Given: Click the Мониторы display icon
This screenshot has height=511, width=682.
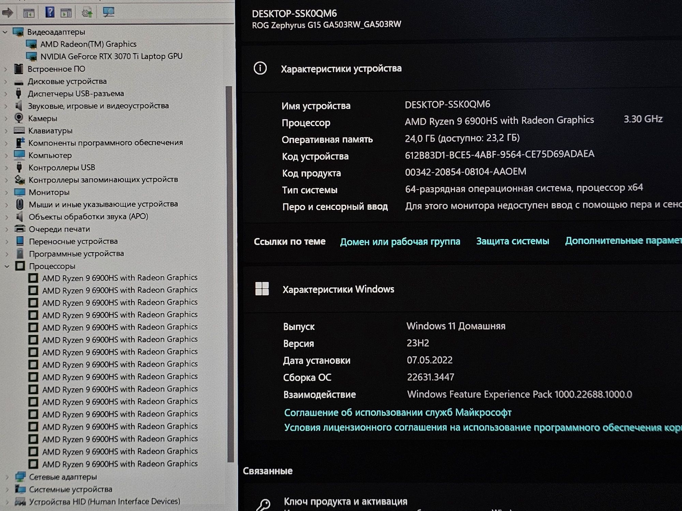Looking at the screenshot, I should coord(20,192).
